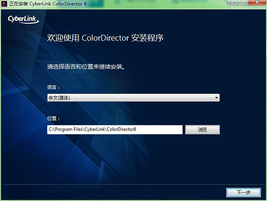Click the CyberLink logo
267x201 pixels.
point(23,20)
